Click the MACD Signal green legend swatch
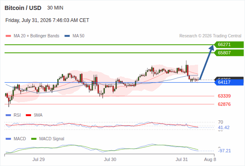245x166 pixels. pyautogui.click(x=34, y=139)
